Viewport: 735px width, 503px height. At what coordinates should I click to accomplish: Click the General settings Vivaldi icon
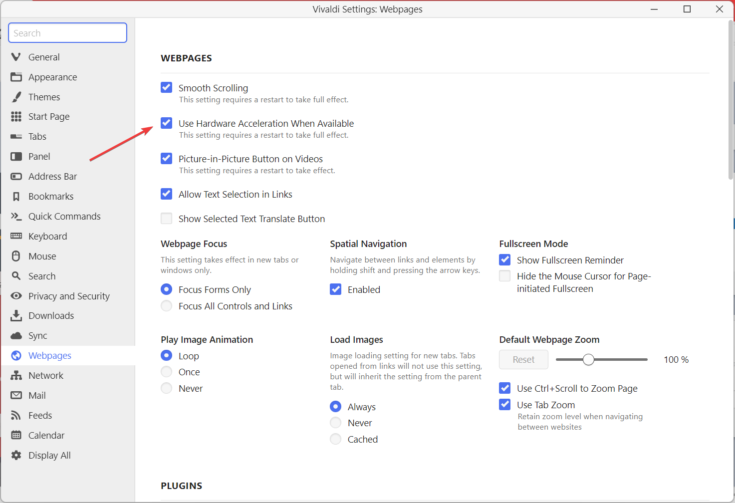[16, 57]
